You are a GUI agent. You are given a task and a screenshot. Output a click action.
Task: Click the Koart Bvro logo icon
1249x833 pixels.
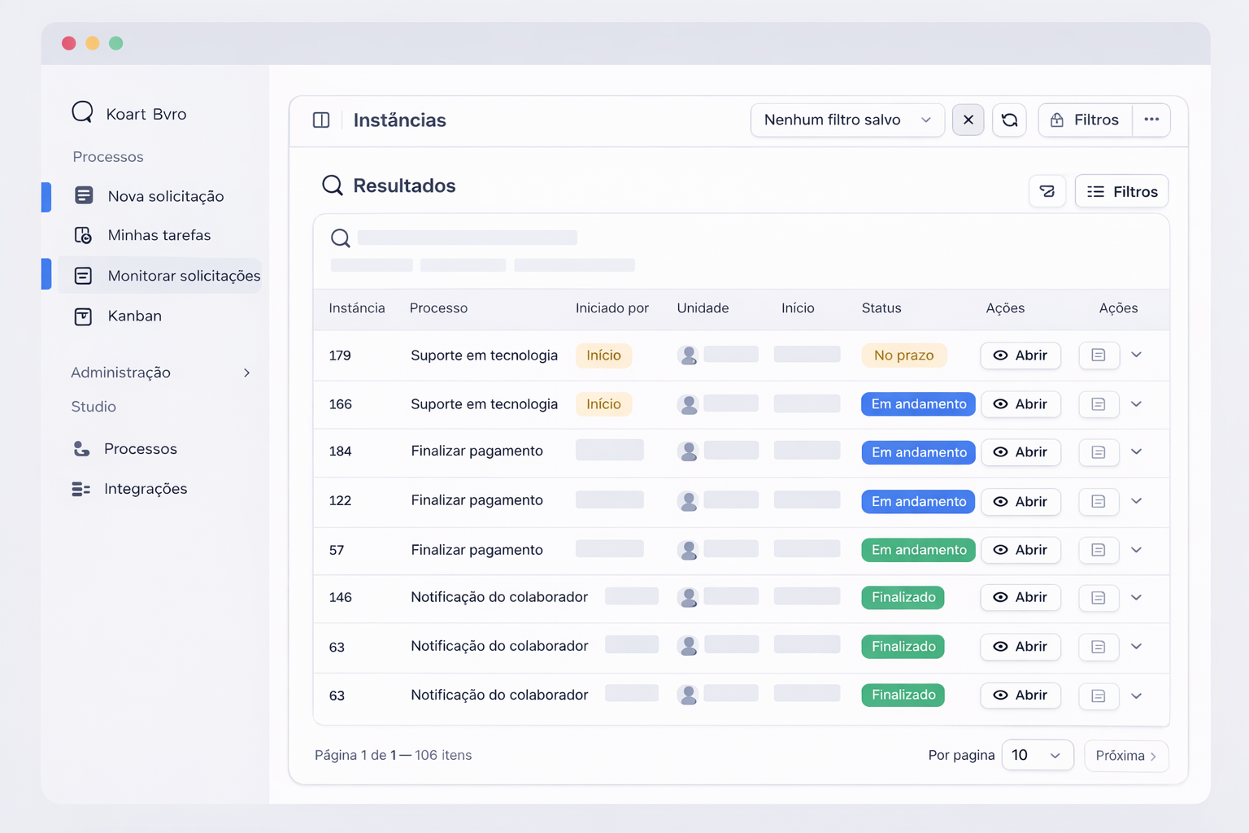[83, 112]
